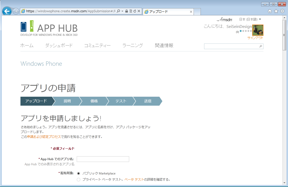Open a new blank browser tab

tap(197, 12)
